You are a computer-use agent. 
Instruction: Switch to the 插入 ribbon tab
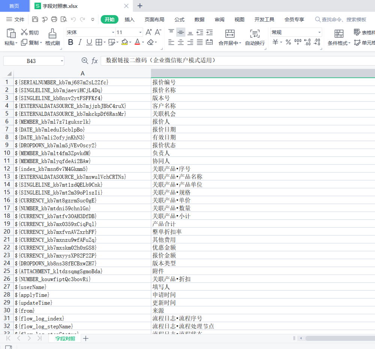(129, 19)
